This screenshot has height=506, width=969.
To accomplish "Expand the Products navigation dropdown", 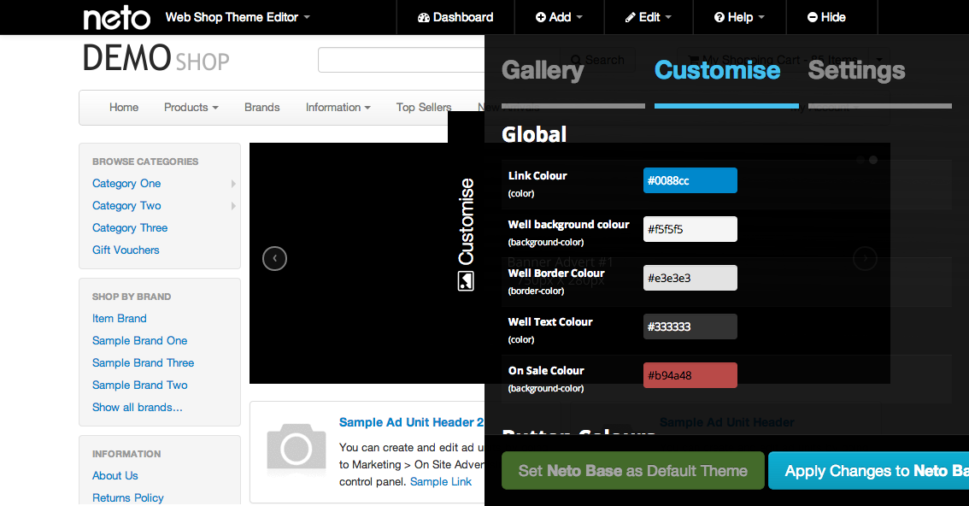I will point(191,108).
